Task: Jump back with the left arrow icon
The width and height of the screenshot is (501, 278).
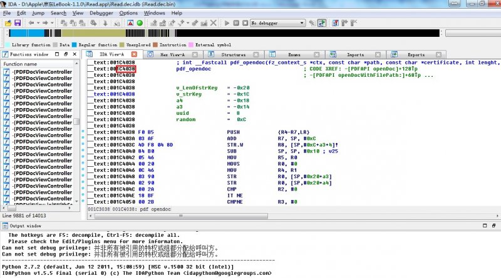Action: 31,23
